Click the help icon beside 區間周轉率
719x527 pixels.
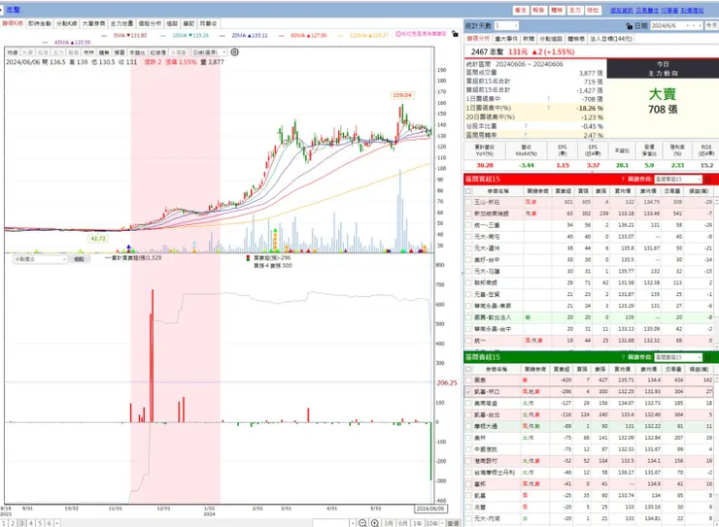click(526, 135)
